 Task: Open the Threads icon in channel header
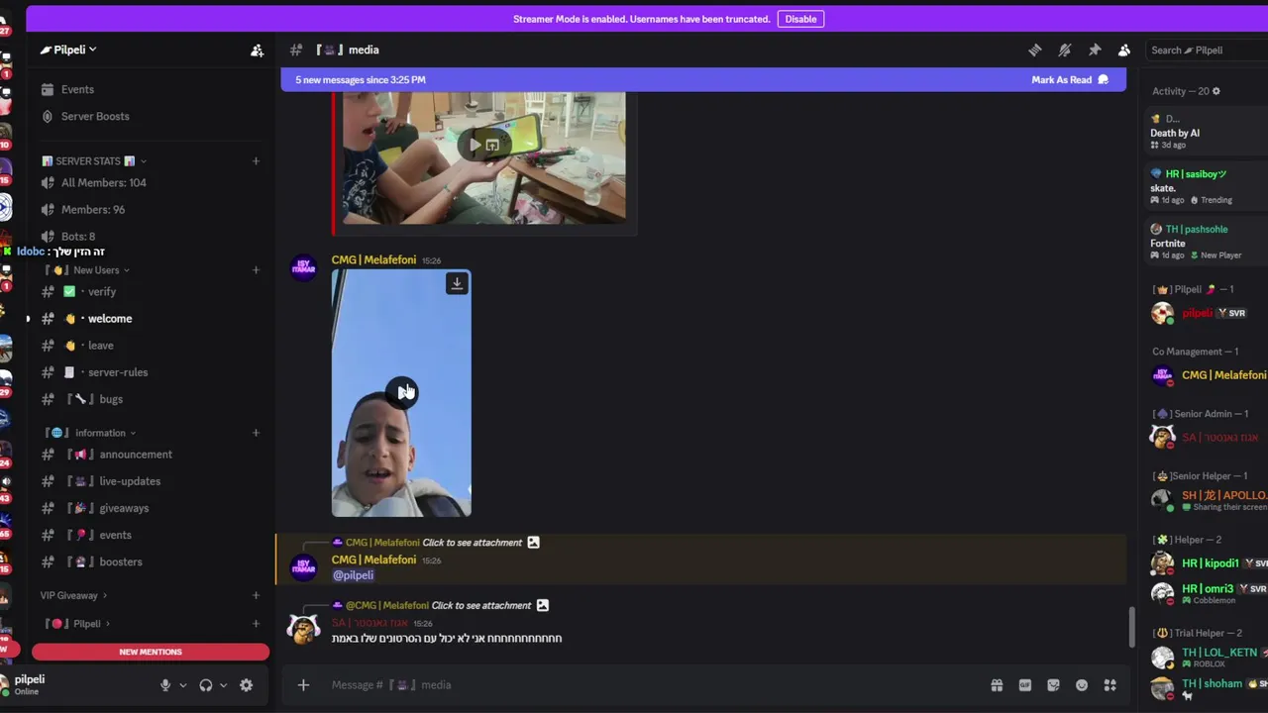click(1034, 50)
